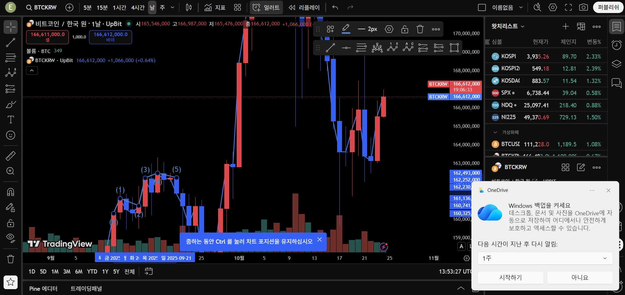
Task: Select the brush drawing tool
Action: [x=10, y=104]
